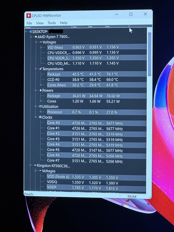Select the CCD #0 temperature row
Viewport: 174px width, 232px height.
(x=97, y=79)
